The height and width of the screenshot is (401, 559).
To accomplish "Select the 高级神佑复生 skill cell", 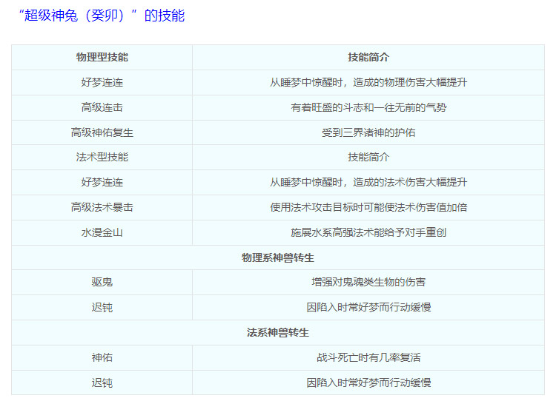I will pos(102,132).
